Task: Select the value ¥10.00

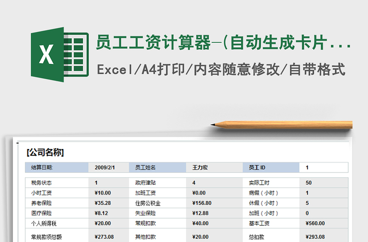Action: coord(109,193)
